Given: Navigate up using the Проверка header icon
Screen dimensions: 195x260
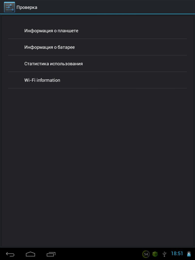Looking at the screenshot, I should [9, 7].
